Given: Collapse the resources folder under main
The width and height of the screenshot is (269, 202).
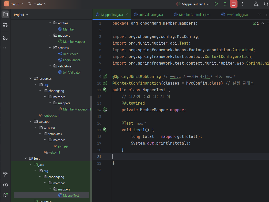Looking at the screenshot, I should [x=30, y=78].
